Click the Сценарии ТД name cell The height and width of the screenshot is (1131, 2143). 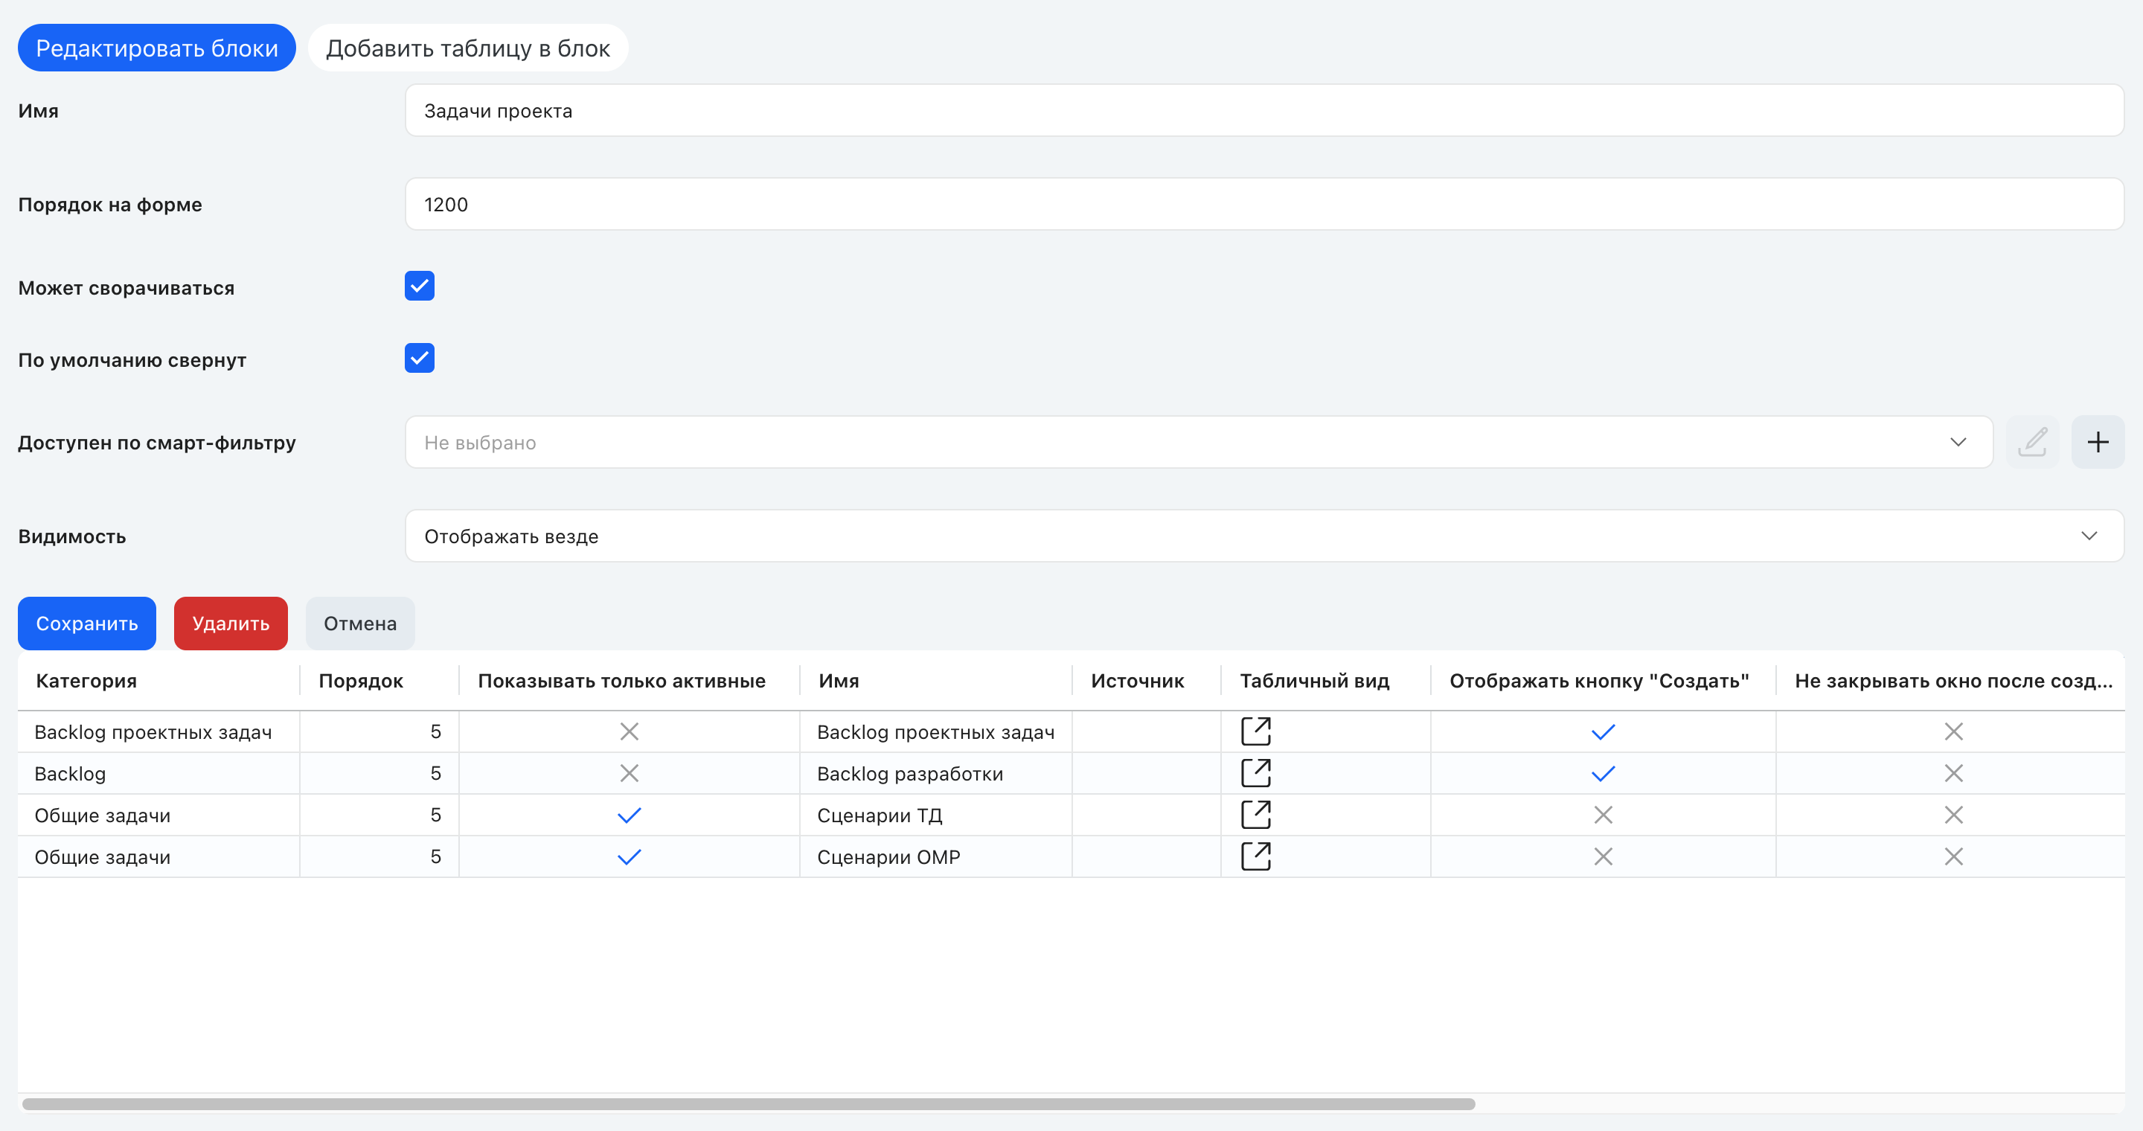pos(935,815)
